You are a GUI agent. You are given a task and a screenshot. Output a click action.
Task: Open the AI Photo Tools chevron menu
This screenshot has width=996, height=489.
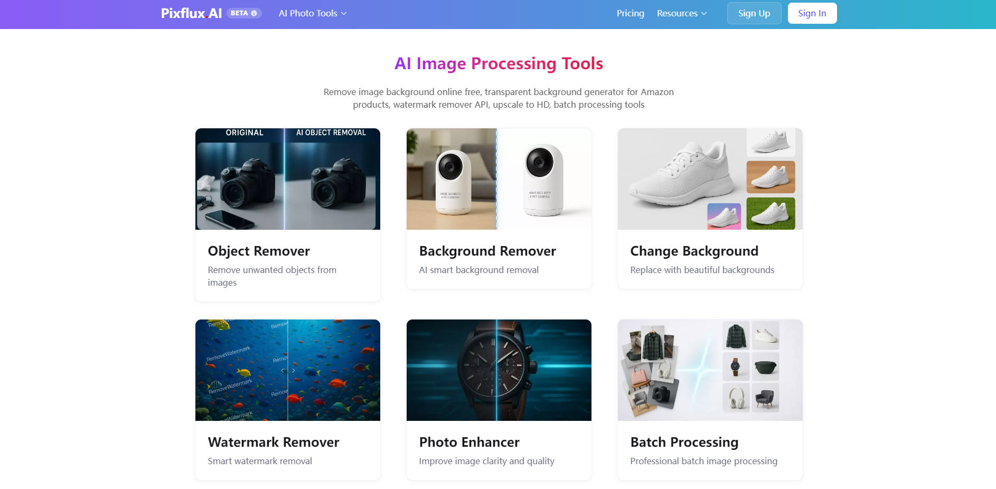(x=343, y=13)
